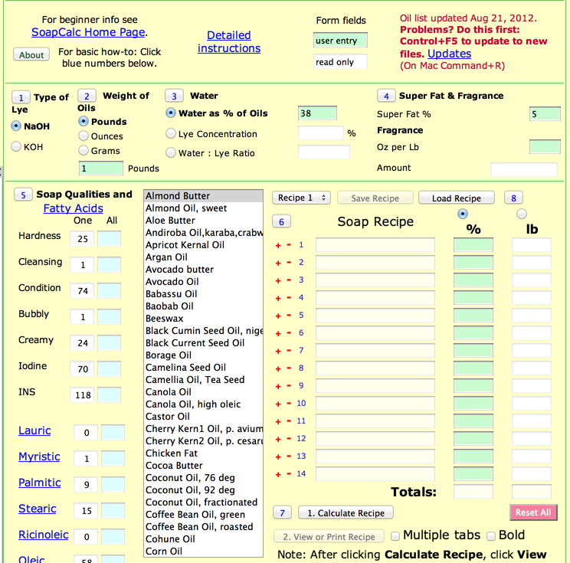570x563 pixels.
Task: Select Castor Oil in oil list
Action: (203, 417)
